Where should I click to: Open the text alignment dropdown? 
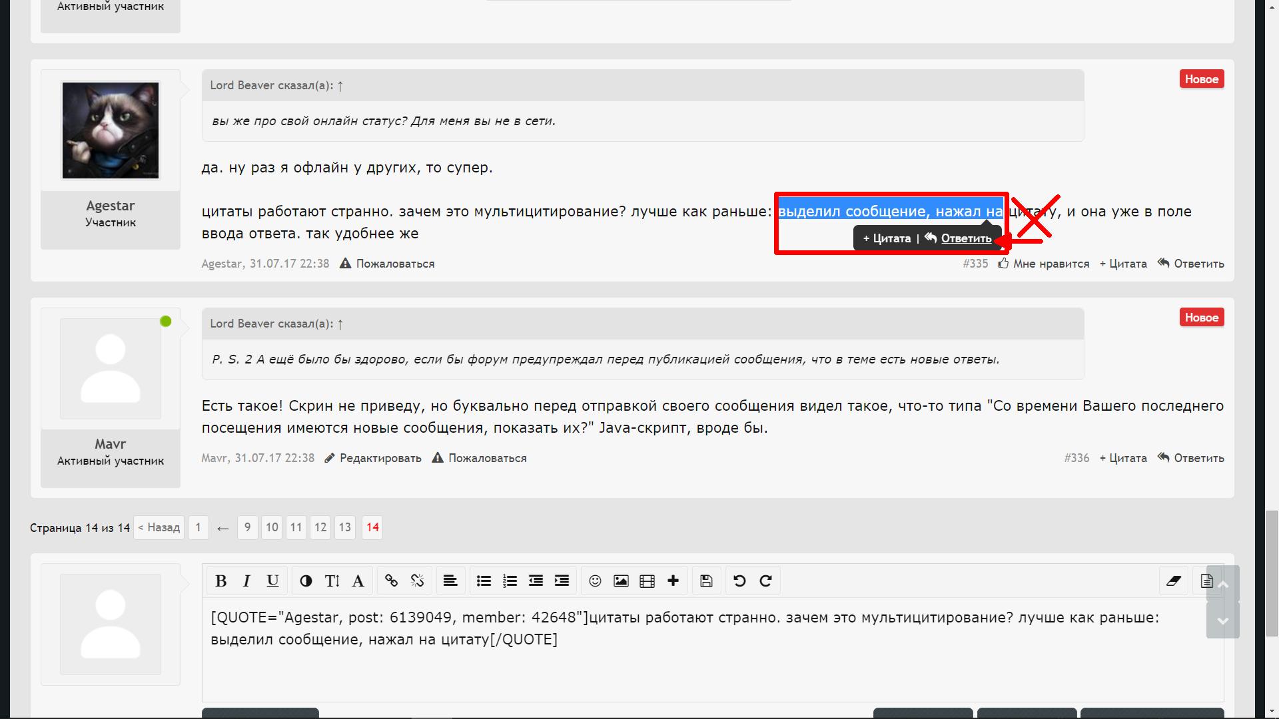click(x=450, y=581)
